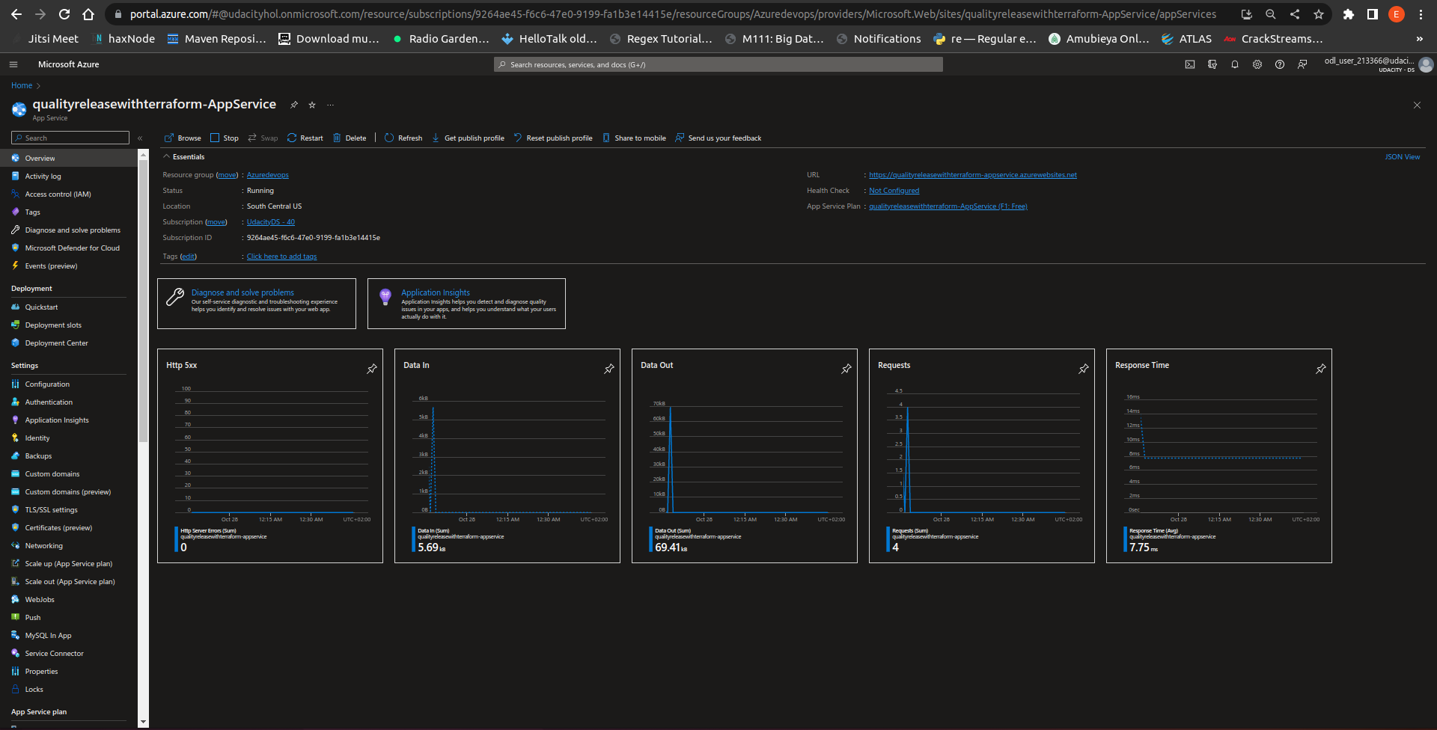This screenshot has height=730, width=1437.
Task: Collapse the left sidebar menu
Action: pyautogui.click(x=140, y=138)
